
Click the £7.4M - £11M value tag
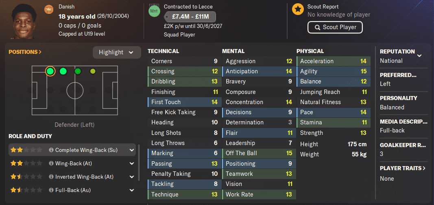pyautogui.click(x=190, y=17)
